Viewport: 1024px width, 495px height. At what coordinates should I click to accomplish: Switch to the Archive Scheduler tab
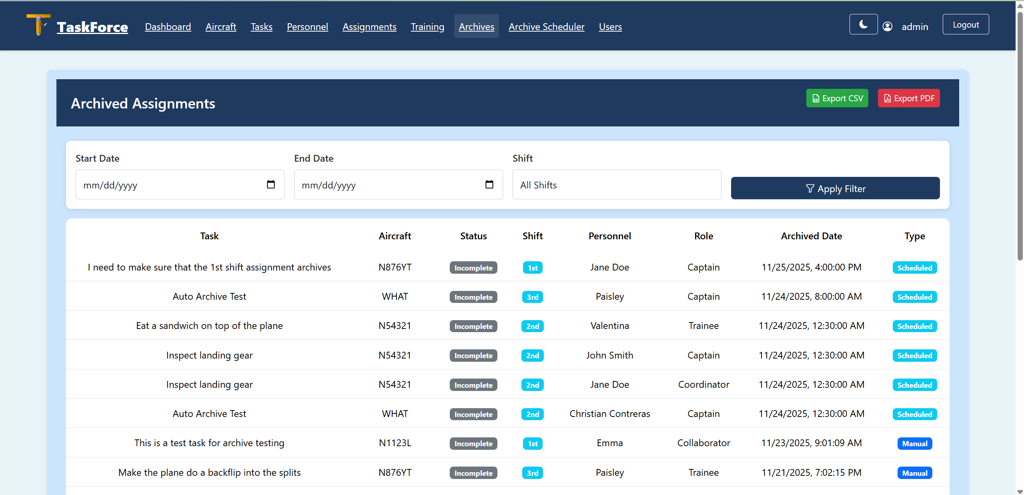point(546,26)
